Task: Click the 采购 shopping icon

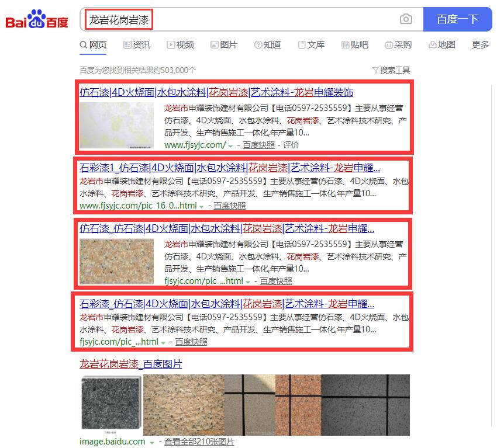Action: [x=389, y=44]
